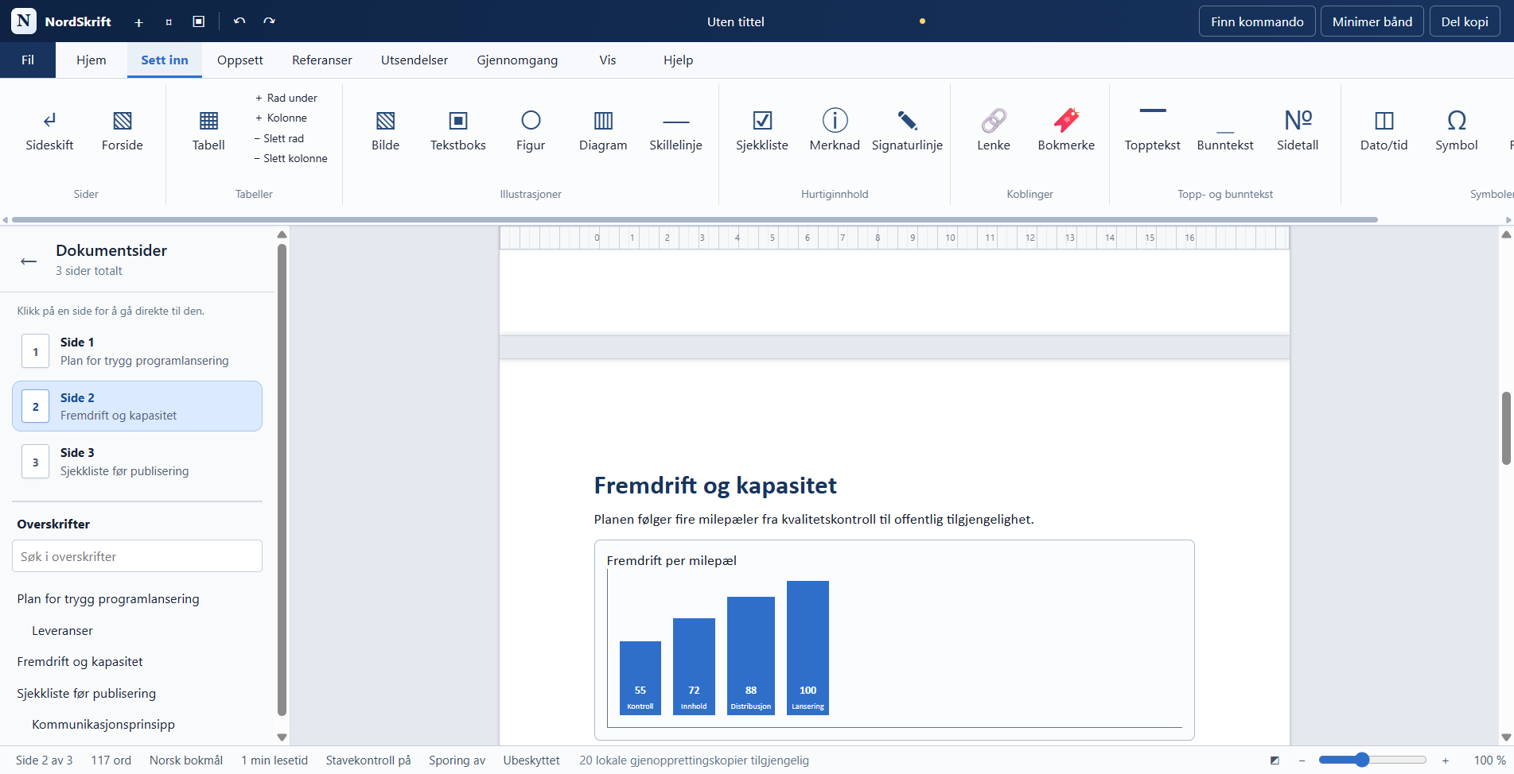Open the Hjelp tab
The height and width of the screenshot is (774, 1514).
[679, 60]
